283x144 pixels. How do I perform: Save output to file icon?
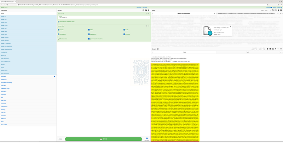click(x=270, y=49)
